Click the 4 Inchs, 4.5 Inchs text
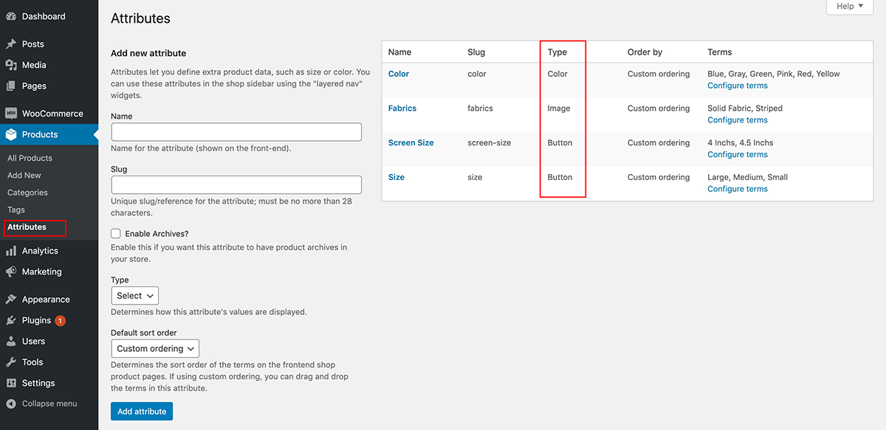The height and width of the screenshot is (430, 886). pos(741,143)
